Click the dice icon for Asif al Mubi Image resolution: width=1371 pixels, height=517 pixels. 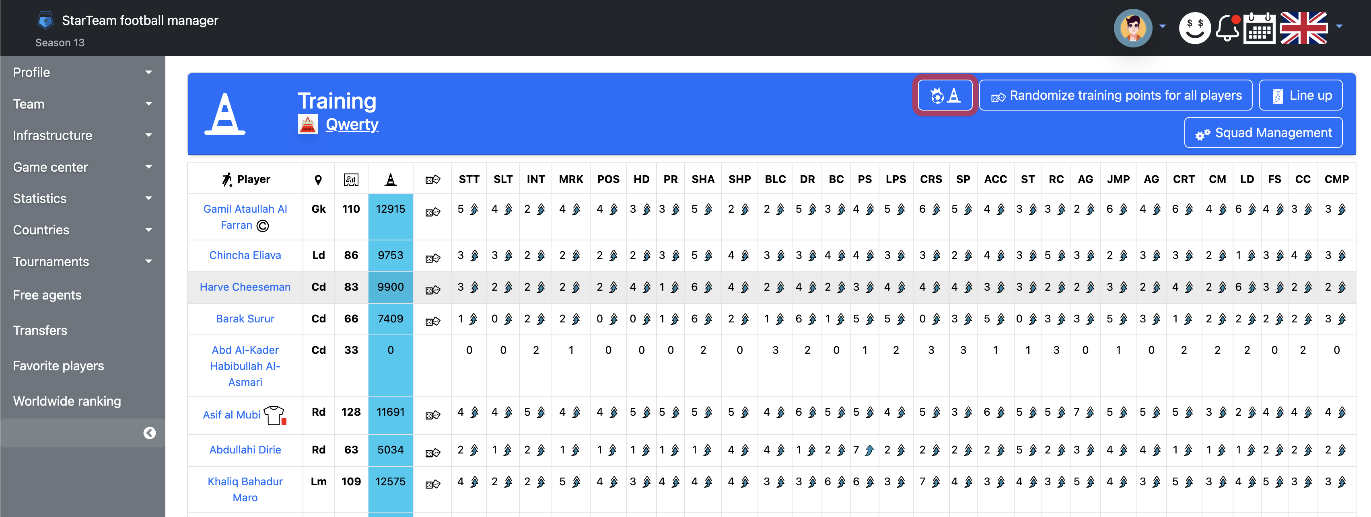pos(433,415)
